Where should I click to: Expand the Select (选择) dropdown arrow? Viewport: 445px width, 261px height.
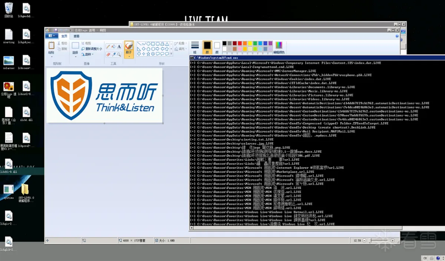[x=75, y=57]
